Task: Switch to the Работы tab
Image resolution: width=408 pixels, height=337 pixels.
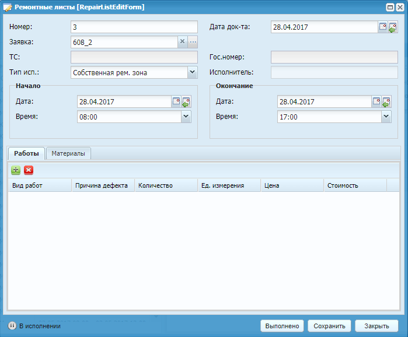Action: click(x=26, y=153)
